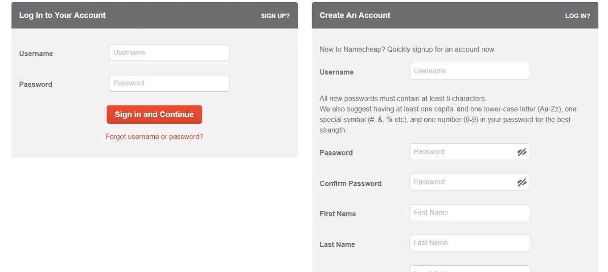Open Forgot username or password link
This screenshot has width=608, height=272.
(154, 137)
